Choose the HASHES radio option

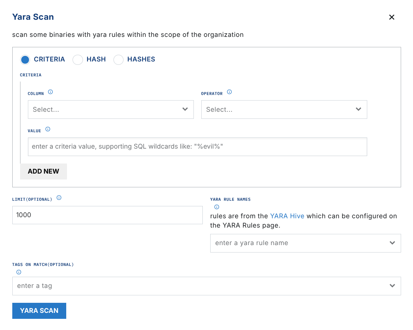coord(118,60)
